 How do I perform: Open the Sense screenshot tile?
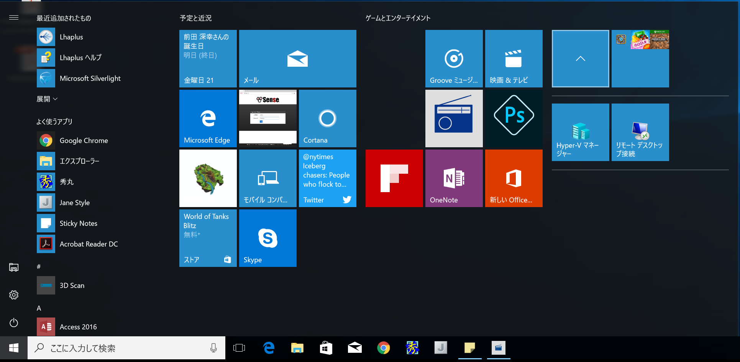tap(268, 118)
